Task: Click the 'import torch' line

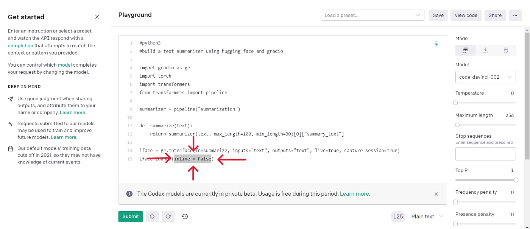Action: coord(155,76)
